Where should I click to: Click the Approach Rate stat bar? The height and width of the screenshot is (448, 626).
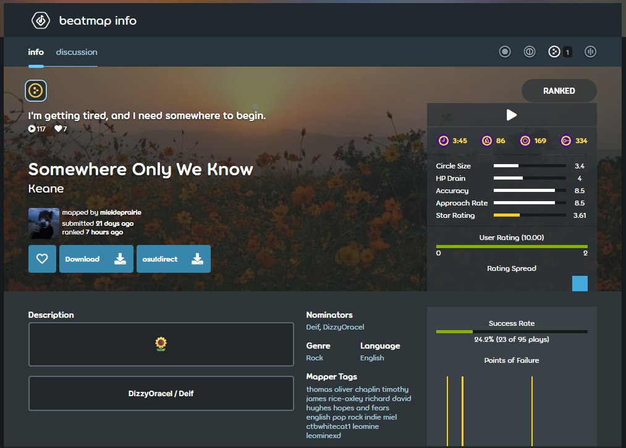tap(530, 203)
